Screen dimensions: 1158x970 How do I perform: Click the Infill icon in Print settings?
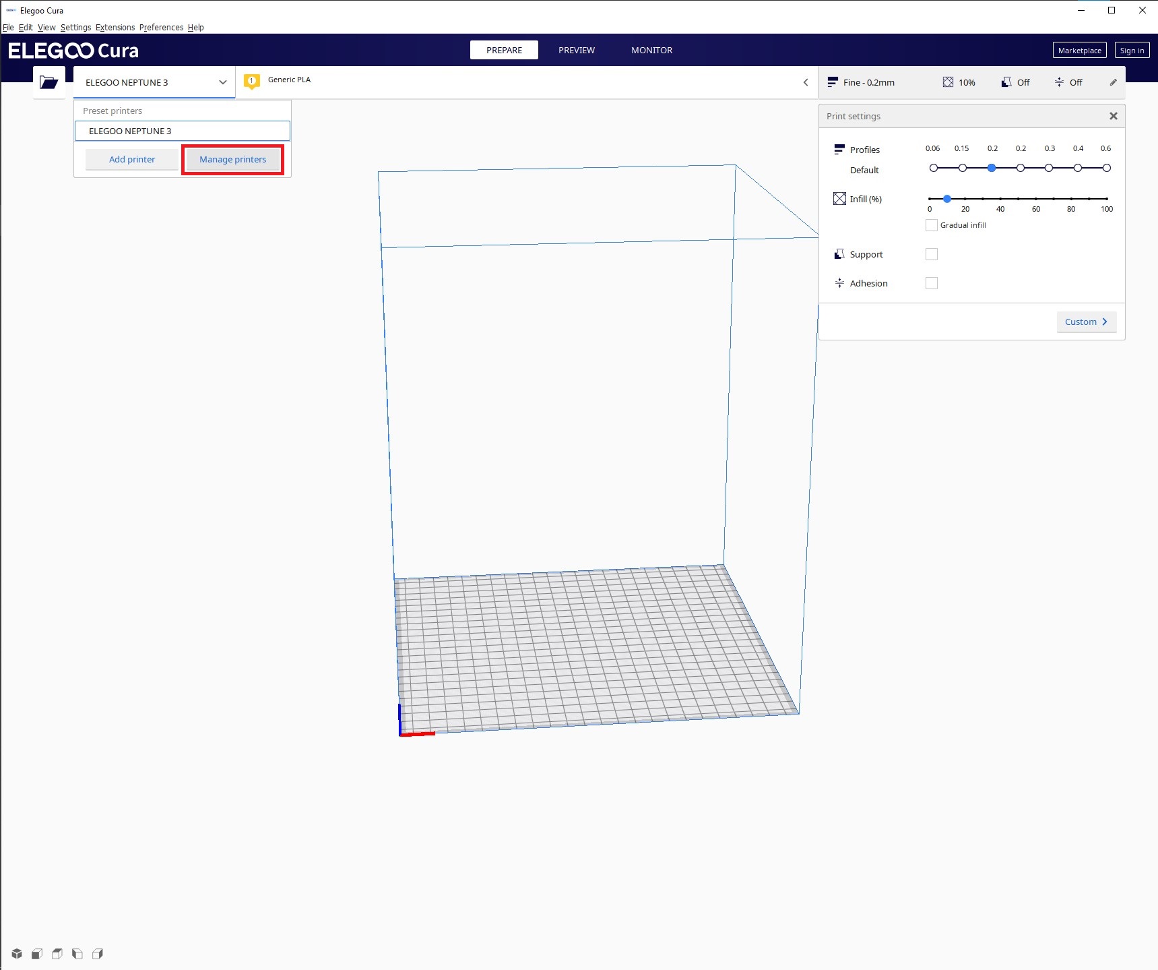(839, 198)
